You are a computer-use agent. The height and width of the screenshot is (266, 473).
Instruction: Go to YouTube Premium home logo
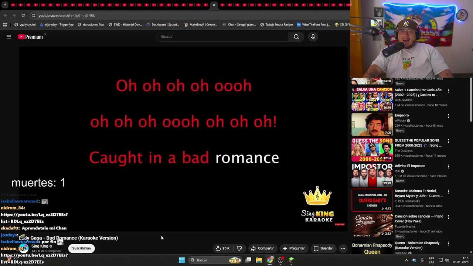pos(30,37)
